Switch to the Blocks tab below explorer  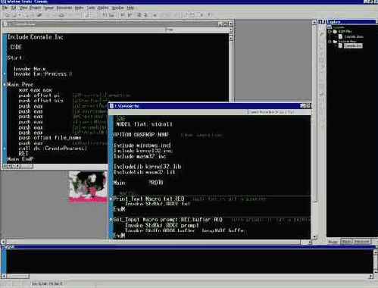tap(346, 242)
